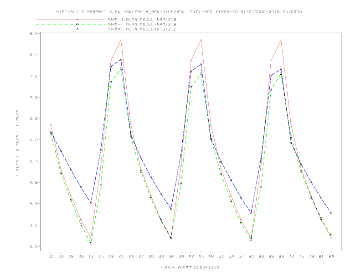Click x-axis forecast hour label 48
The height and width of the screenshot is (279, 361).
point(211,256)
